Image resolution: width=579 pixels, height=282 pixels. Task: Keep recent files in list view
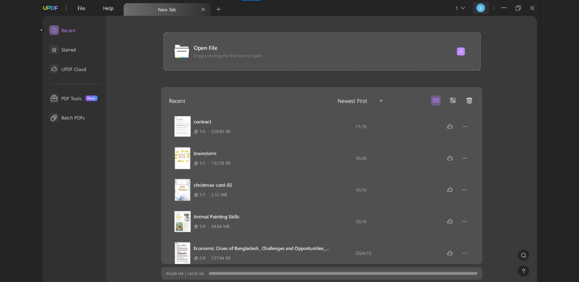click(x=436, y=100)
